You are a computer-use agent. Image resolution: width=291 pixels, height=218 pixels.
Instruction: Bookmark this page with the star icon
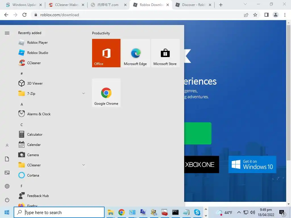[255, 15]
